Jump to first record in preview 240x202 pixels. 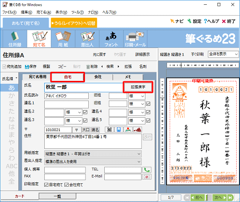coord(187,198)
